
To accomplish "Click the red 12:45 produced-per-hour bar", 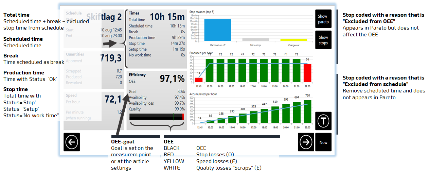I will point(199,80).
